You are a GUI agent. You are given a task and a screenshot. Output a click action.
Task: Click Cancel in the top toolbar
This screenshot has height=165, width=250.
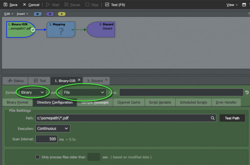(x=31, y=5)
